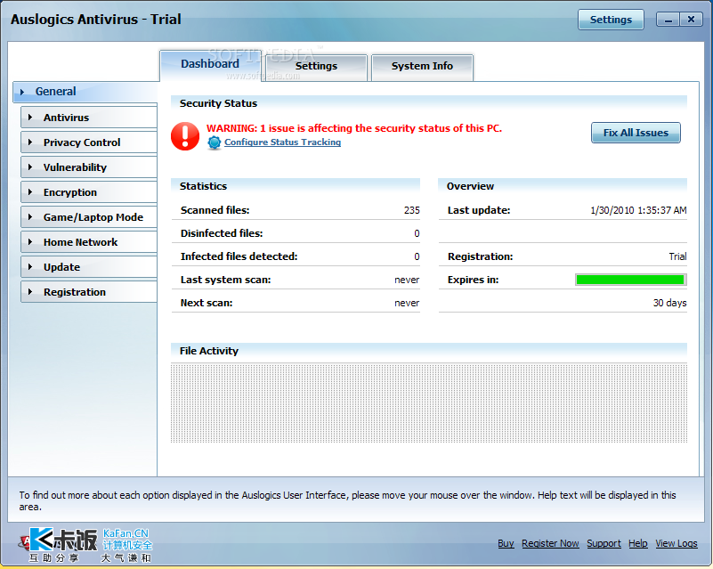Click the Settings button in title bar
This screenshot has height=569, width=713.
coord(611,20)
